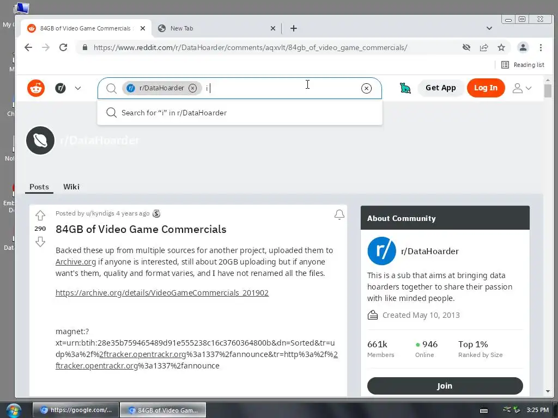Open the on-screen keyboard tray icon
558x418 pixels.
(x=484, y=410)
